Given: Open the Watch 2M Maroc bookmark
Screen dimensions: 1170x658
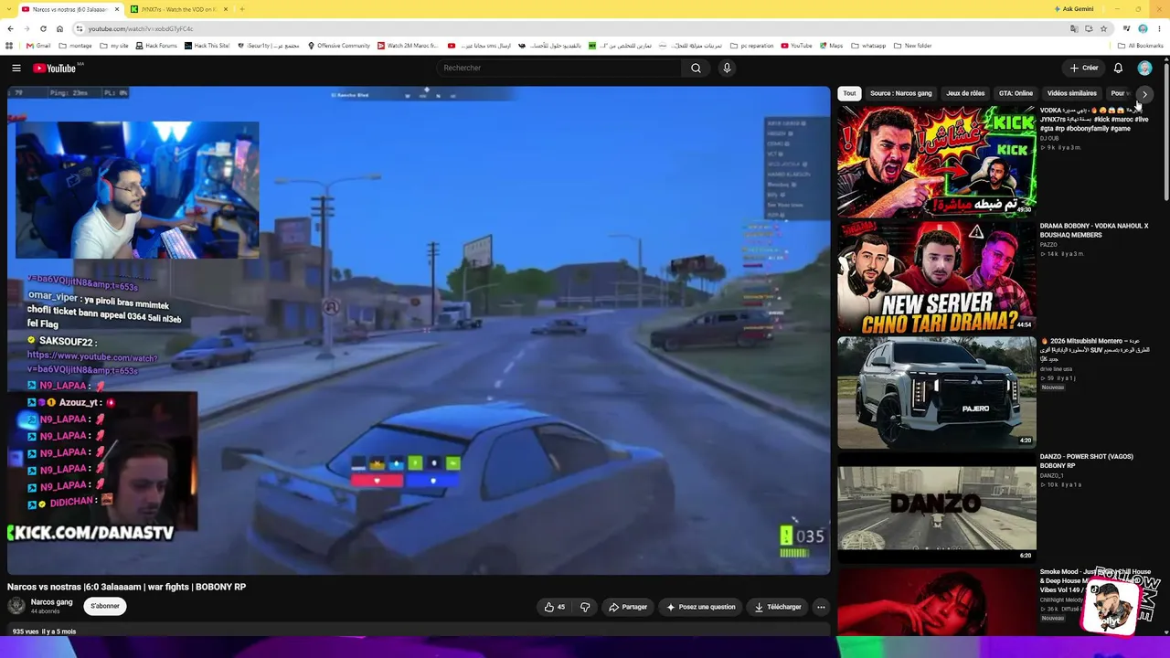Looking at the screenshot, I should click(408, 46).
